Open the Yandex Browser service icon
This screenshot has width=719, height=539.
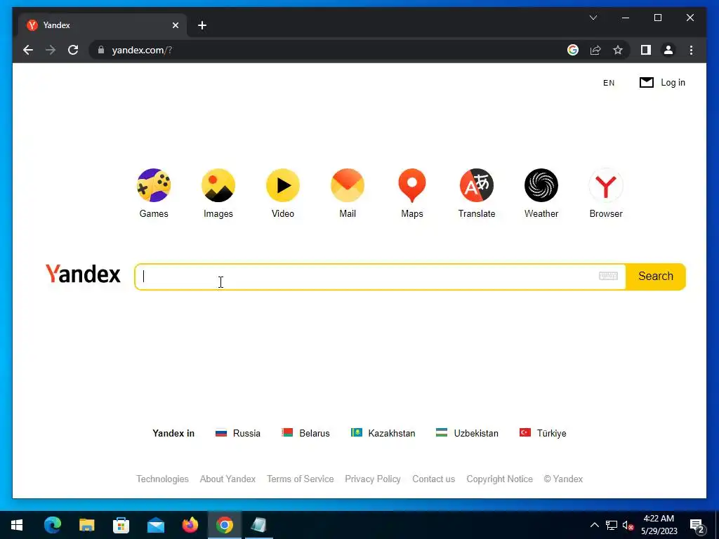pos(606,185)
